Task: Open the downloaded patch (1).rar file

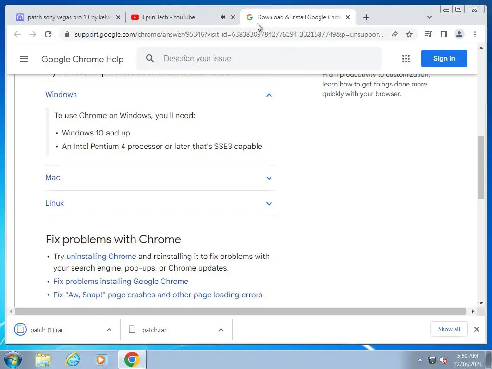Action: click(x=47, y=330)
